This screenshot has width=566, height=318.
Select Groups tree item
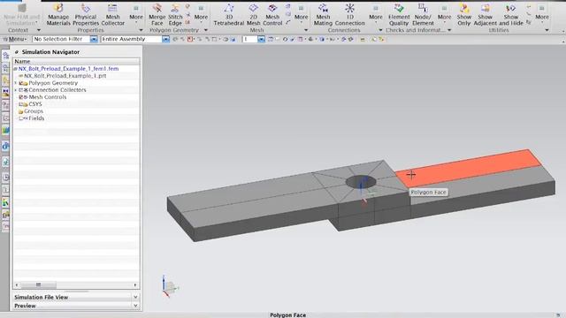[x=34, y=111]
